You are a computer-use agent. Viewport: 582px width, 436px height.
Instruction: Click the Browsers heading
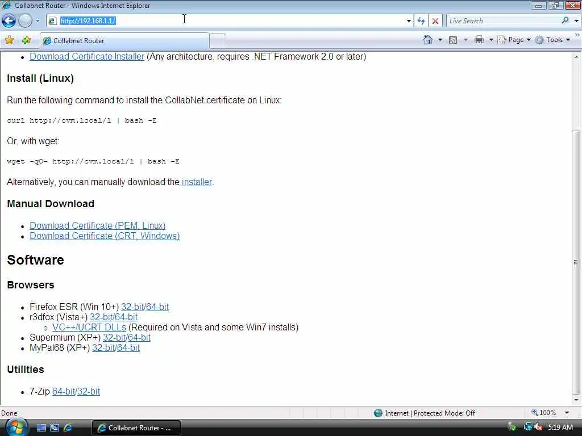tap(31, 285)
